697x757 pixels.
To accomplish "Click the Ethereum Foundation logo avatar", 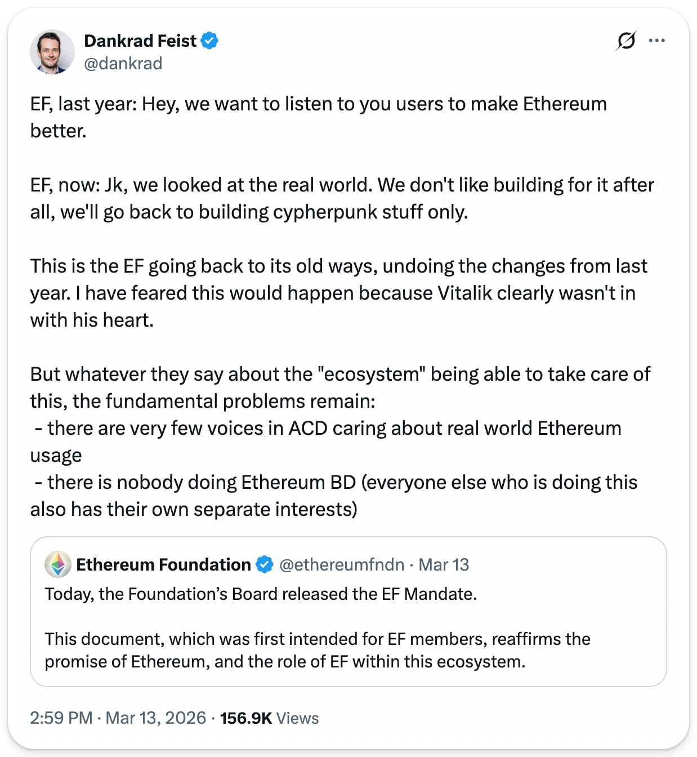I will coord(58,564).
